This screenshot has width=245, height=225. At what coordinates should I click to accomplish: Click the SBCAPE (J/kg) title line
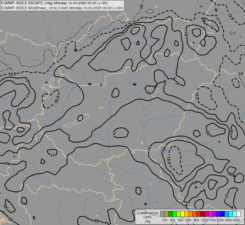pyautogui.click(x=54, y=3)
